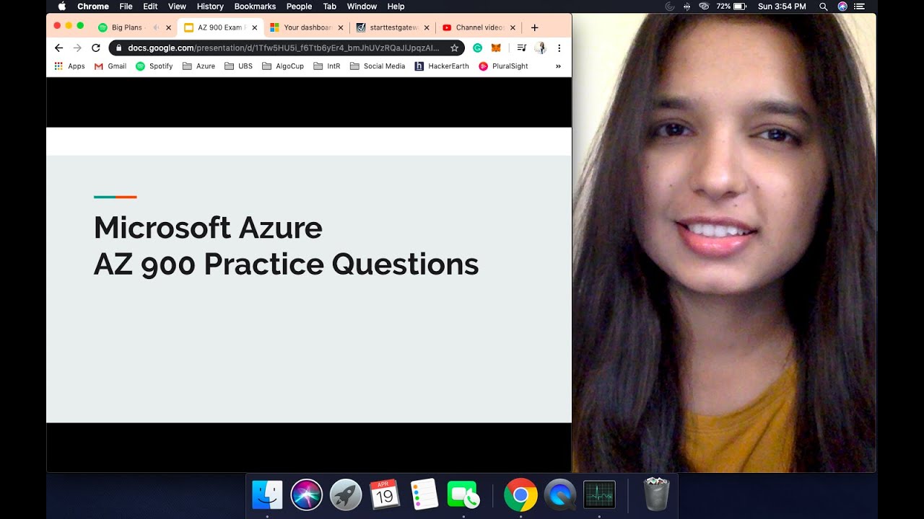
Task: Open FaceTime from the Dock
Action: [463, 495]
